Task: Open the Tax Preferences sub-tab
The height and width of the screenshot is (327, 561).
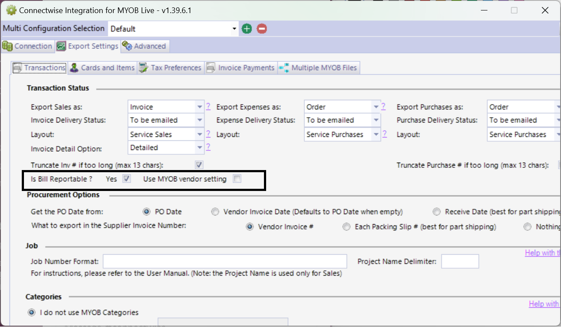Action: (x=170, y=68)
